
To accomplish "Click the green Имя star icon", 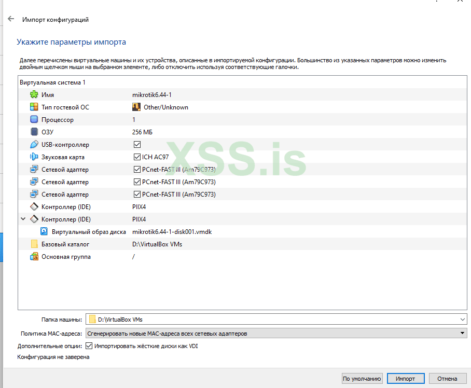I will pos(34,94).
